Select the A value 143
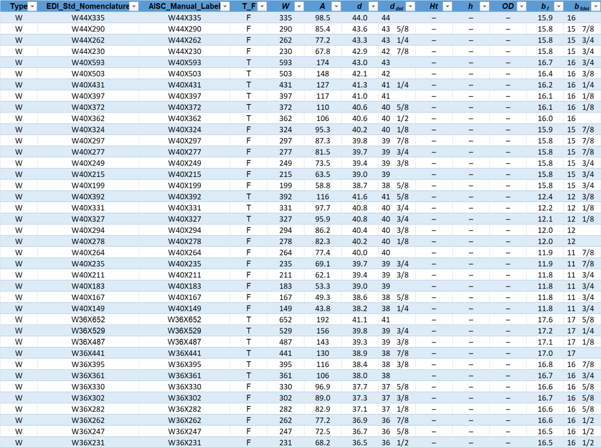 (x=322, y=342)
